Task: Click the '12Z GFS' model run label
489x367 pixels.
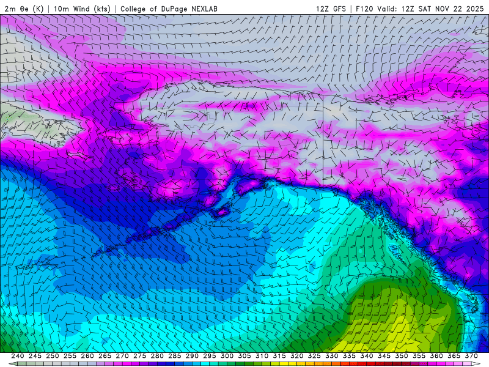Action: click(x=331, y=9)
